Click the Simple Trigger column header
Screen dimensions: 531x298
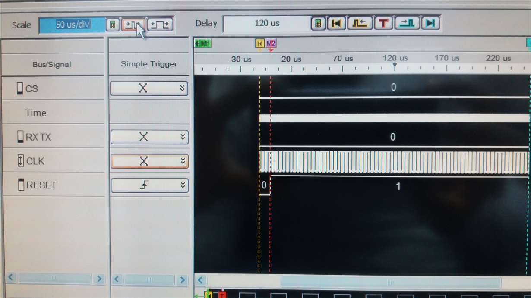[x=149, y=64]
